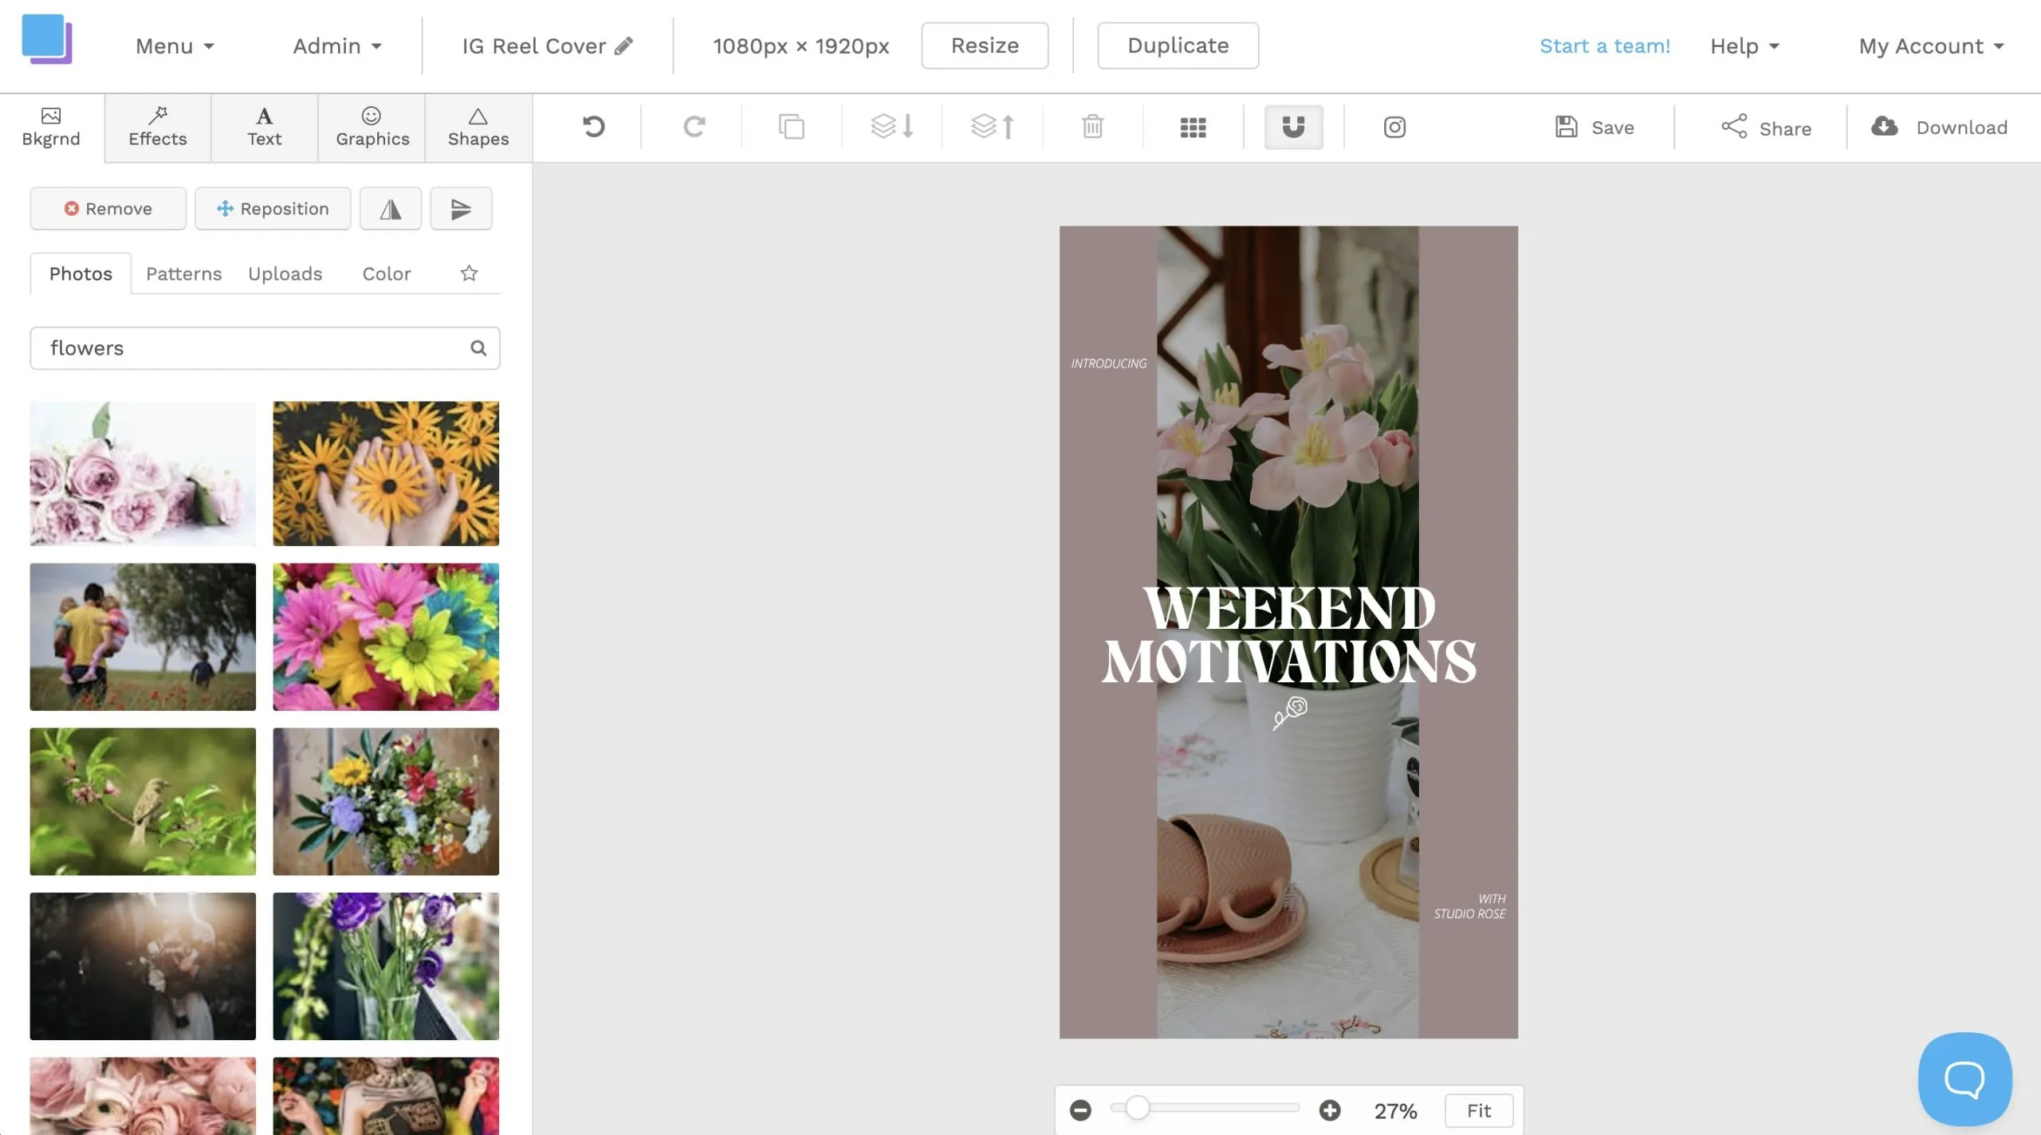Click the 27% zoom percentage
Screen dimensions: 2041x1135
(1395, 1111)
